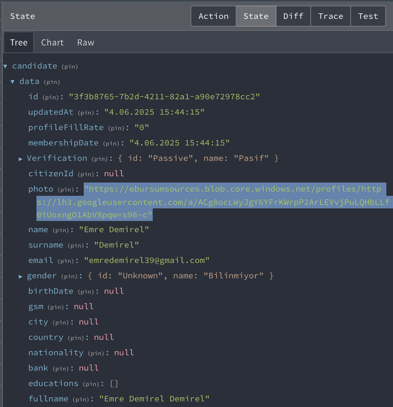Switch to the Action tab
Viewport: 393px width, 407px height.
pyautogui.click(x=213, y=16)
